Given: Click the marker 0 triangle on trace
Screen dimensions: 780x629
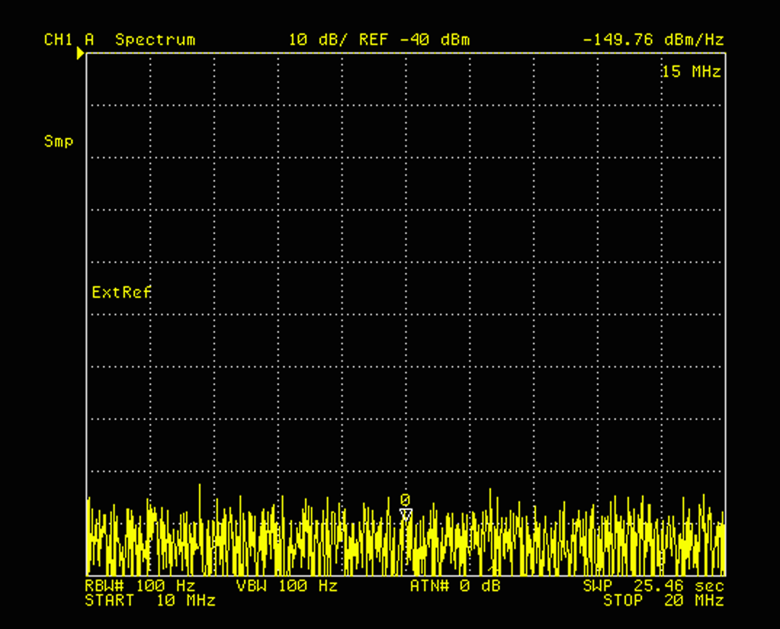Looking at the screenshot, I should (x=406, y=514).
